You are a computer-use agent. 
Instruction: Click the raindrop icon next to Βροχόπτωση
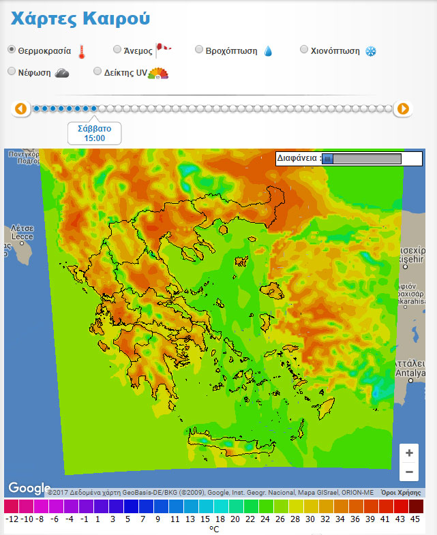[268, 51]
